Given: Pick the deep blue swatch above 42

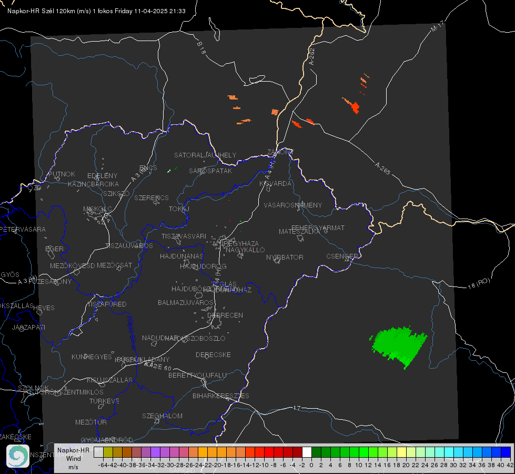Looking at the screenshot, I should 506,452.
